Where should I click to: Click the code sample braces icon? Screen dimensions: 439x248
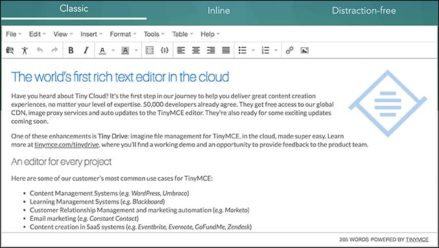165,51
